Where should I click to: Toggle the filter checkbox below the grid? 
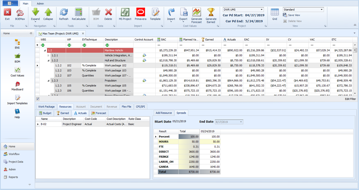(38, 99)
